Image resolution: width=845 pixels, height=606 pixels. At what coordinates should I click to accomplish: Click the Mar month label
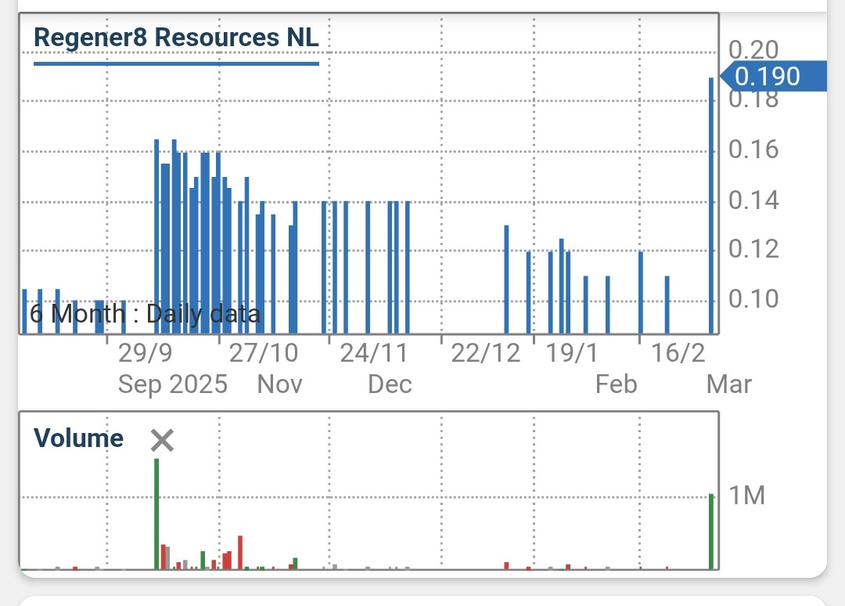[728, 384]
